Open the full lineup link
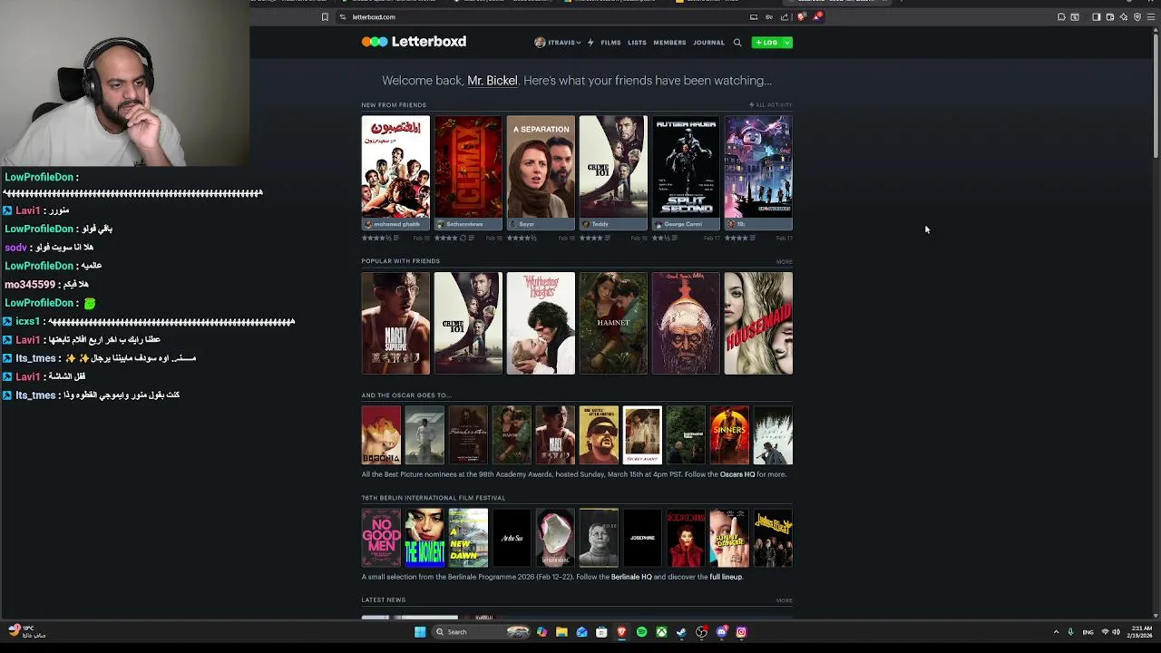The width and height of the screenshot is (1161, 653). pyautogui.click(x=726, y=577)
